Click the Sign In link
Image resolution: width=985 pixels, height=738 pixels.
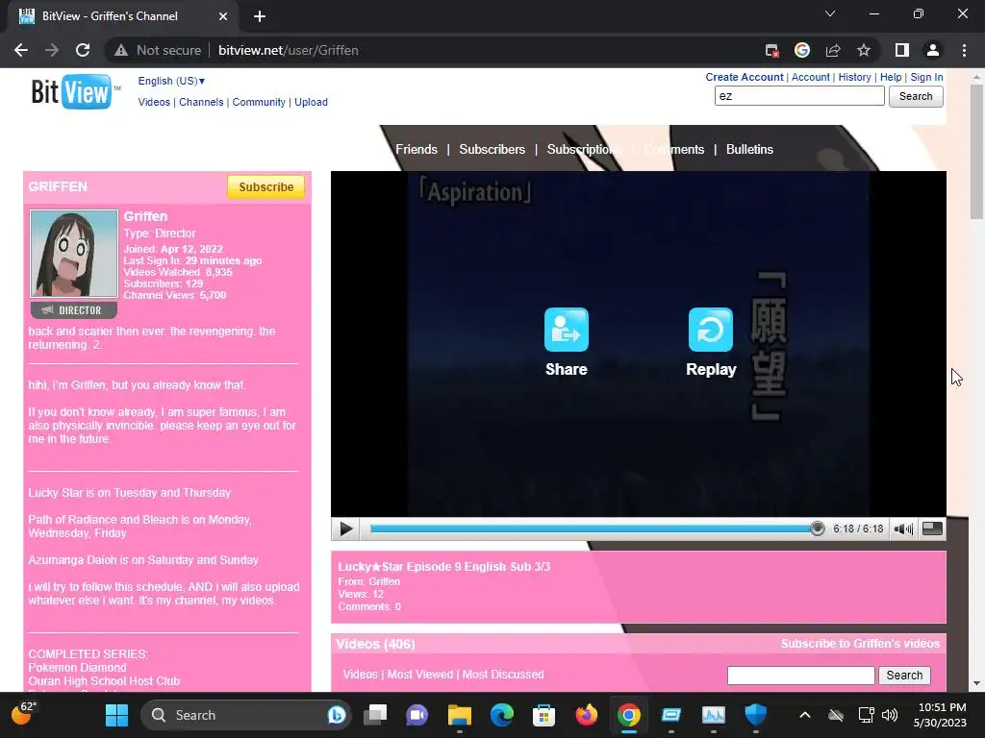tap(926, 77)
